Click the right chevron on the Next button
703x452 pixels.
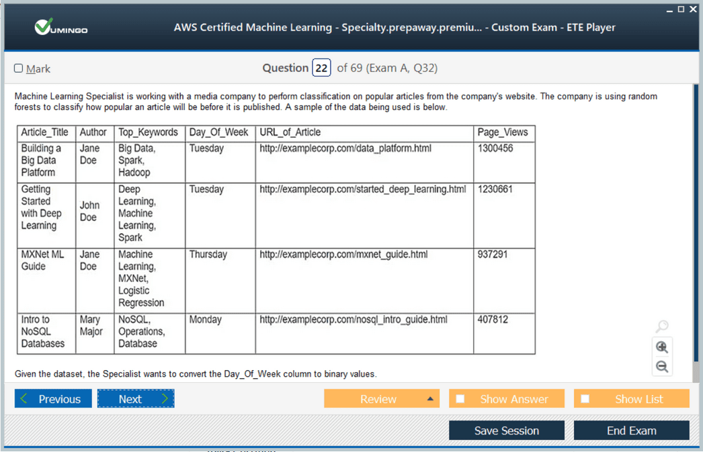pos(165,399)
